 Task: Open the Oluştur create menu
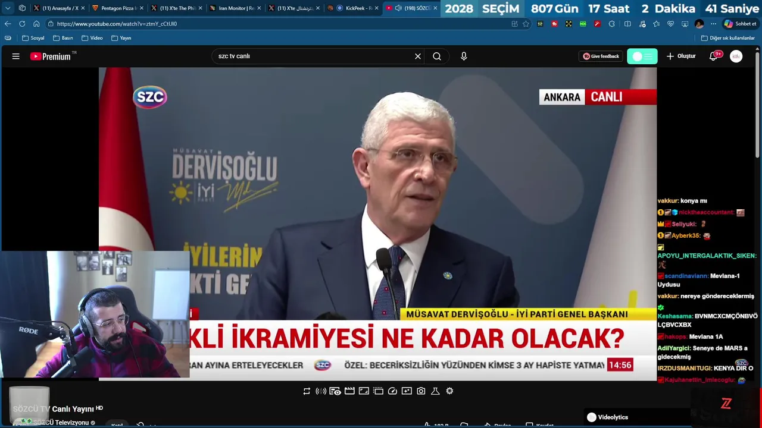(681, 56)
